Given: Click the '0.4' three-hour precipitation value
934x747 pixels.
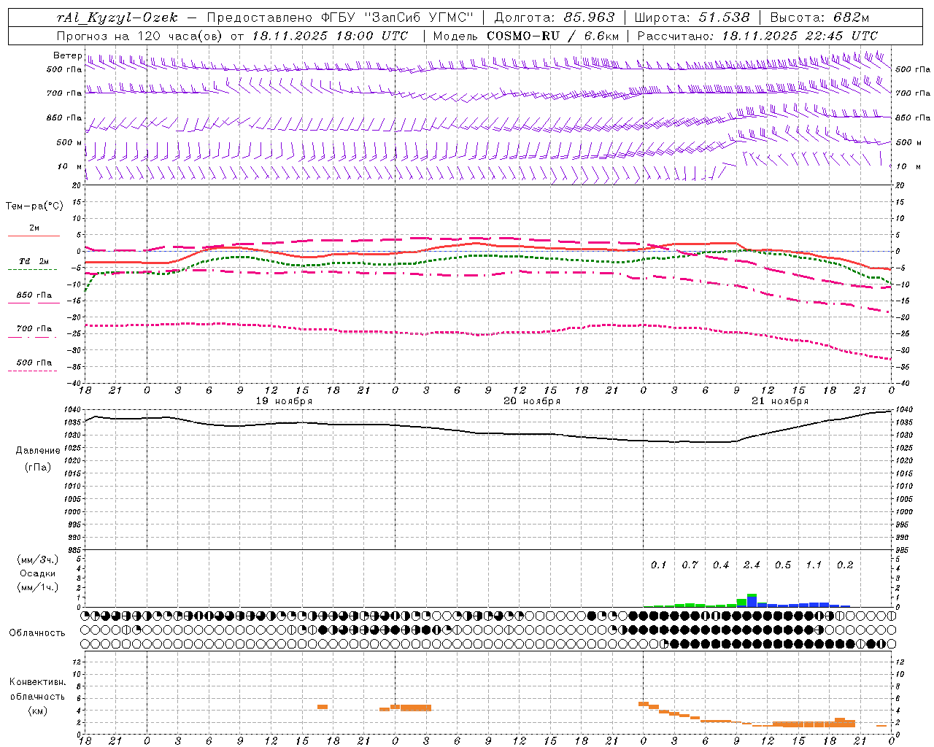Looking at the screenshot, I should click(721, 565).
